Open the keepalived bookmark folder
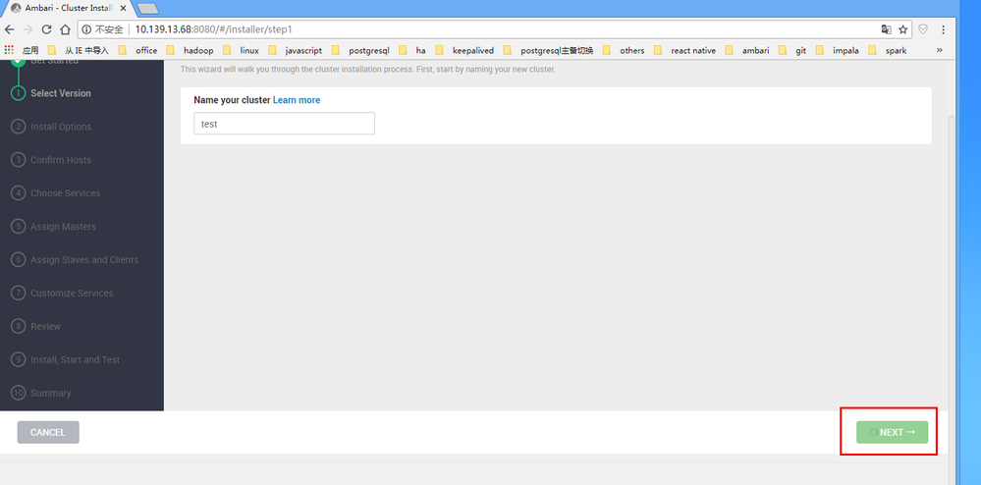This screenshot has height=485, width=981. [x=464, y=51]
